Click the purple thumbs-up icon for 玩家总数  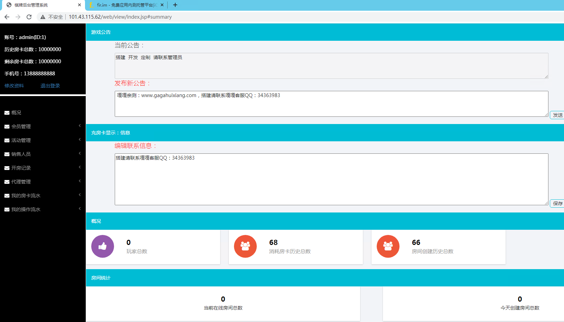(103, 246)
